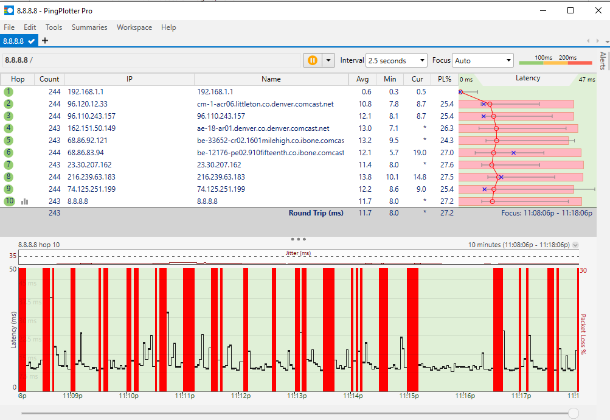Open the File menu
610x420 pixels.
click(9, 27)
